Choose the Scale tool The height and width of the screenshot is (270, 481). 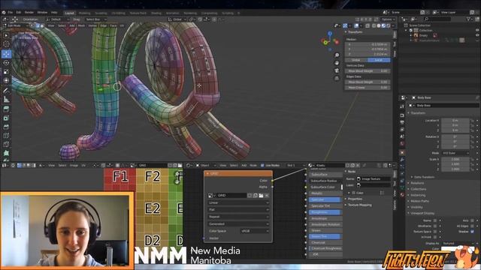tap(6, 72)
